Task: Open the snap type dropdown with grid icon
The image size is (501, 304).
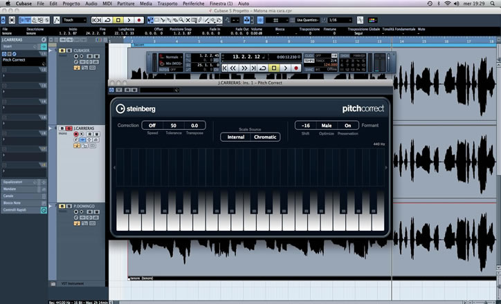Action: tap(277, 20)
